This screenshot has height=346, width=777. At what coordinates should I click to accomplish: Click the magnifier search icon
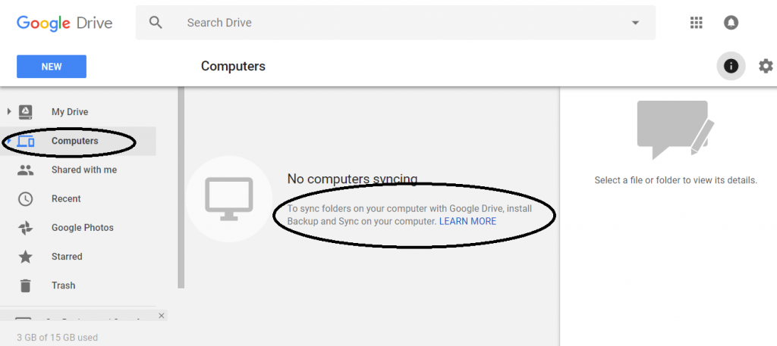coord(156,23)
